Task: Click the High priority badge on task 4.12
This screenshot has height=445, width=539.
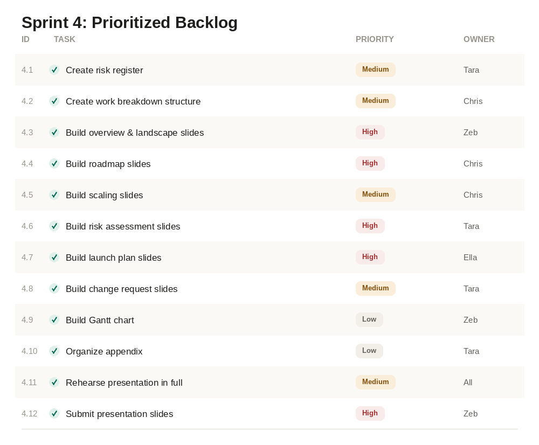Action: 370,413
